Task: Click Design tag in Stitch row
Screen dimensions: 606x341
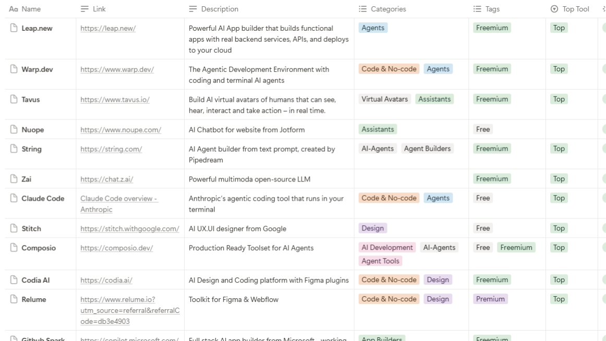Action: click(372, 228)
